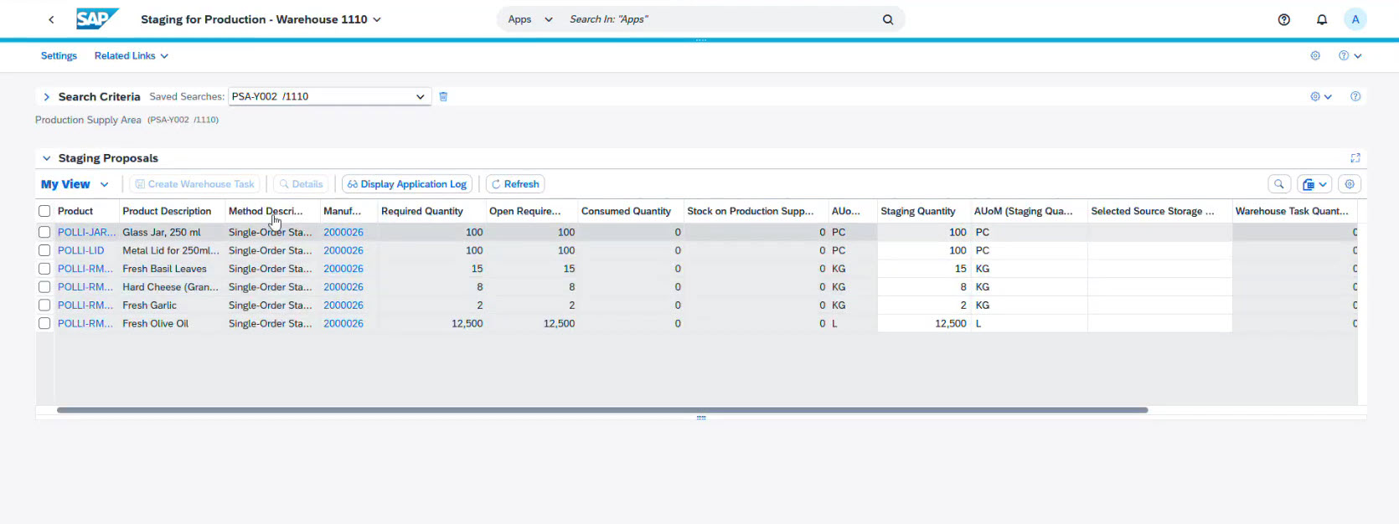Image resolution: width=1399 pixels, height=524 pixels.
Task: Open manufacturing order 2000026 in Glass Jar row
Action: tap(343, 232)
